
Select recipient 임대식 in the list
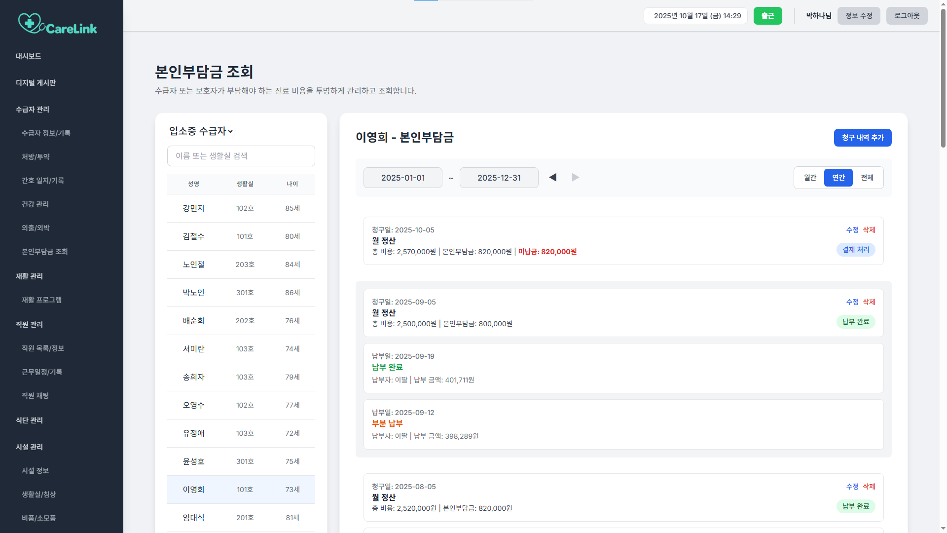241,518
